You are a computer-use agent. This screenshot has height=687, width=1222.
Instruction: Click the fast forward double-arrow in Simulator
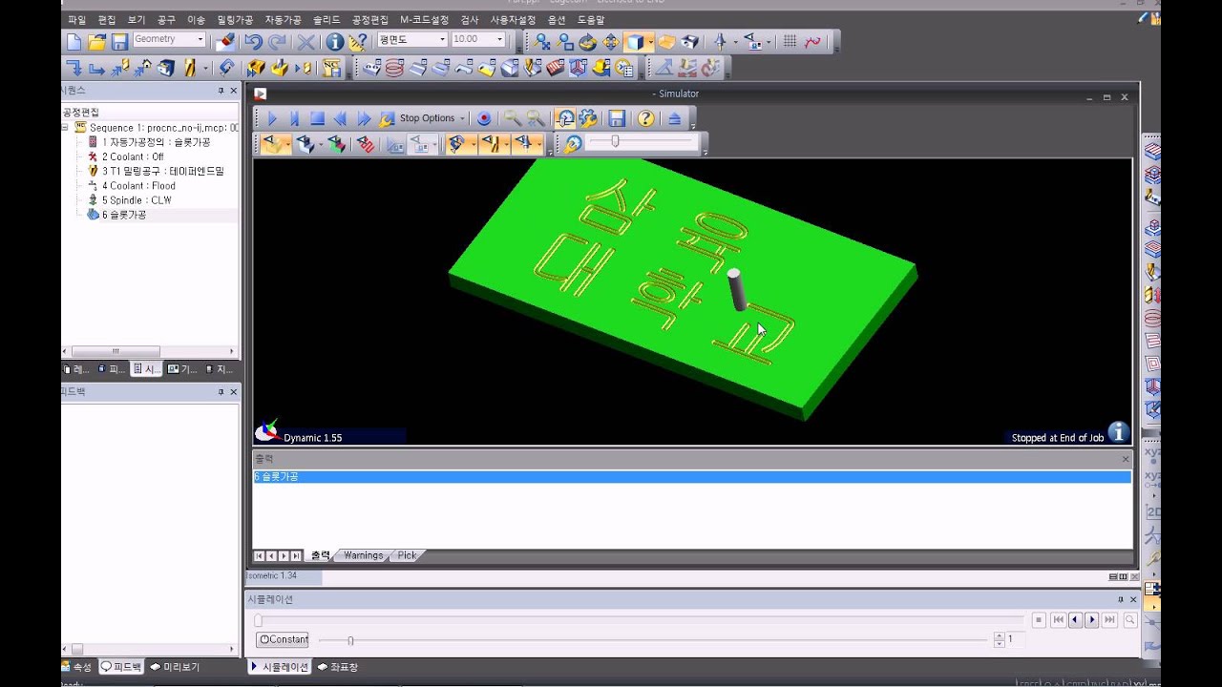364,118
